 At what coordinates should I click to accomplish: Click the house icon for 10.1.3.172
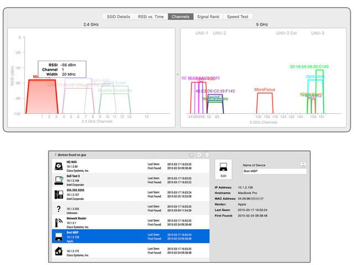click(x=59, y=251)
